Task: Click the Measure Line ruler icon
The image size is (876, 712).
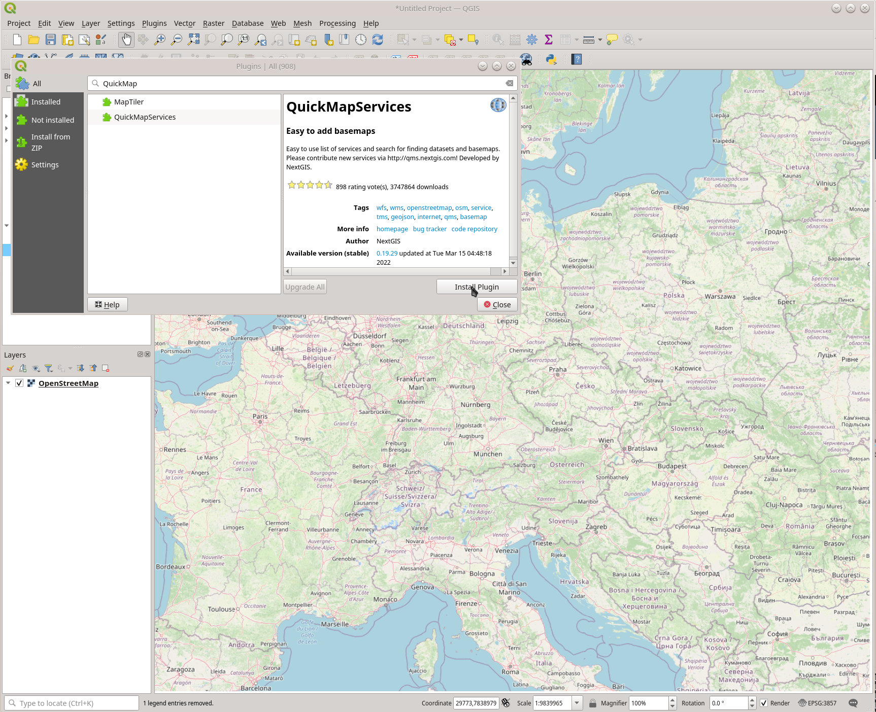Action: pos(589,40)
